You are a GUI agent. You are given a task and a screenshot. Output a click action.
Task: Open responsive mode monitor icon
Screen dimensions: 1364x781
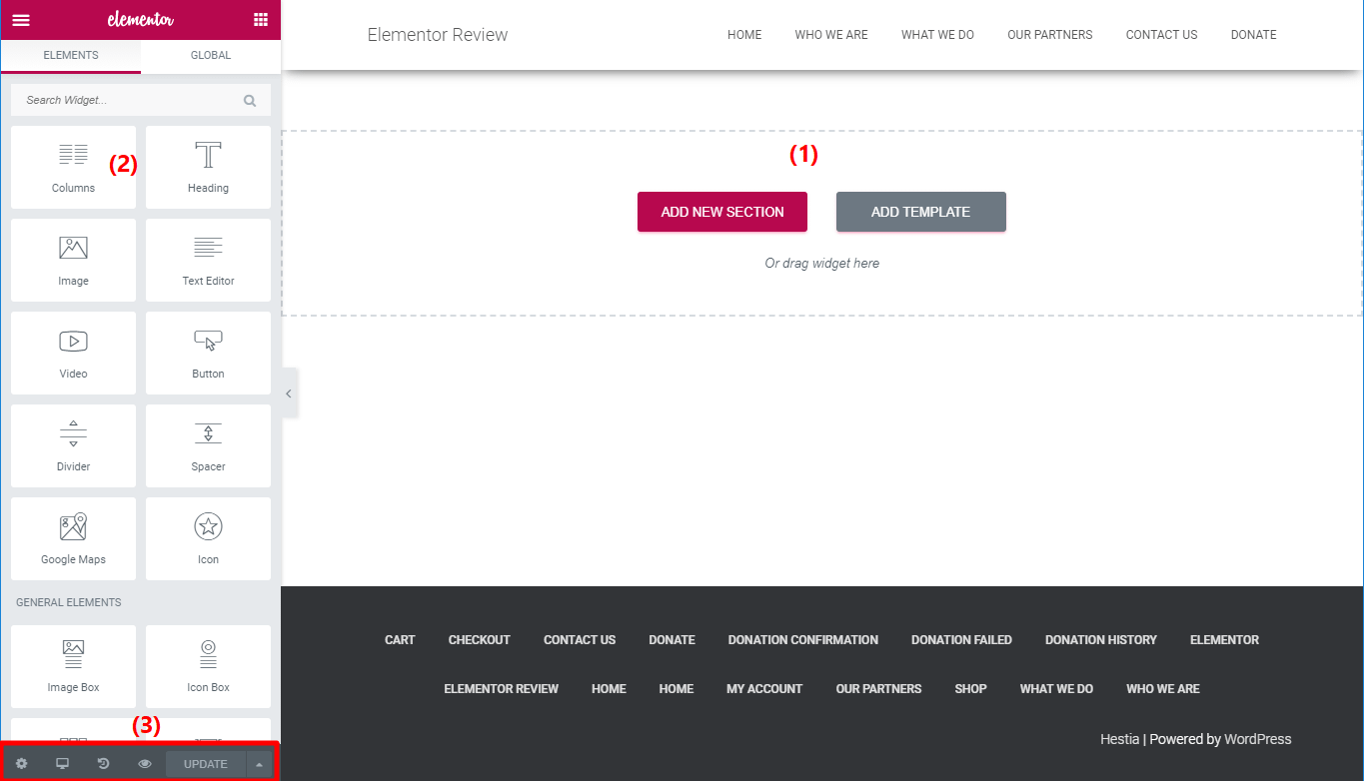62,762
